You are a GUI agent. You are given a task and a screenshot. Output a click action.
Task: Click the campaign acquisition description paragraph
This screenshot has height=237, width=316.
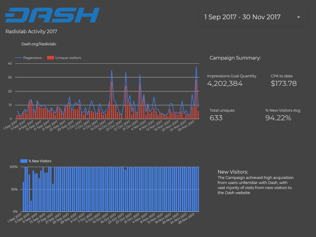tap(256, 185)
